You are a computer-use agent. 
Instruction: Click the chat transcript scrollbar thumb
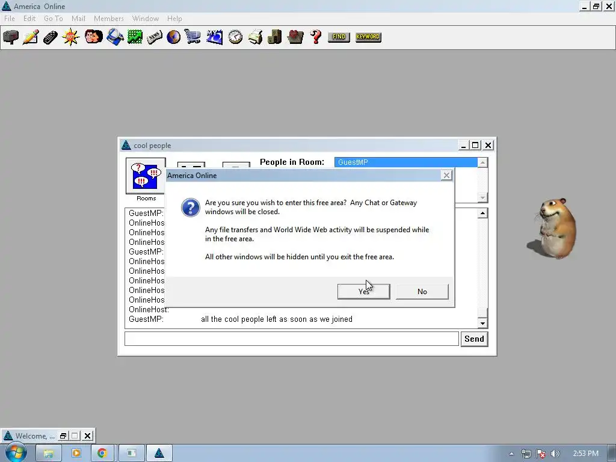[x=482, y=313]
